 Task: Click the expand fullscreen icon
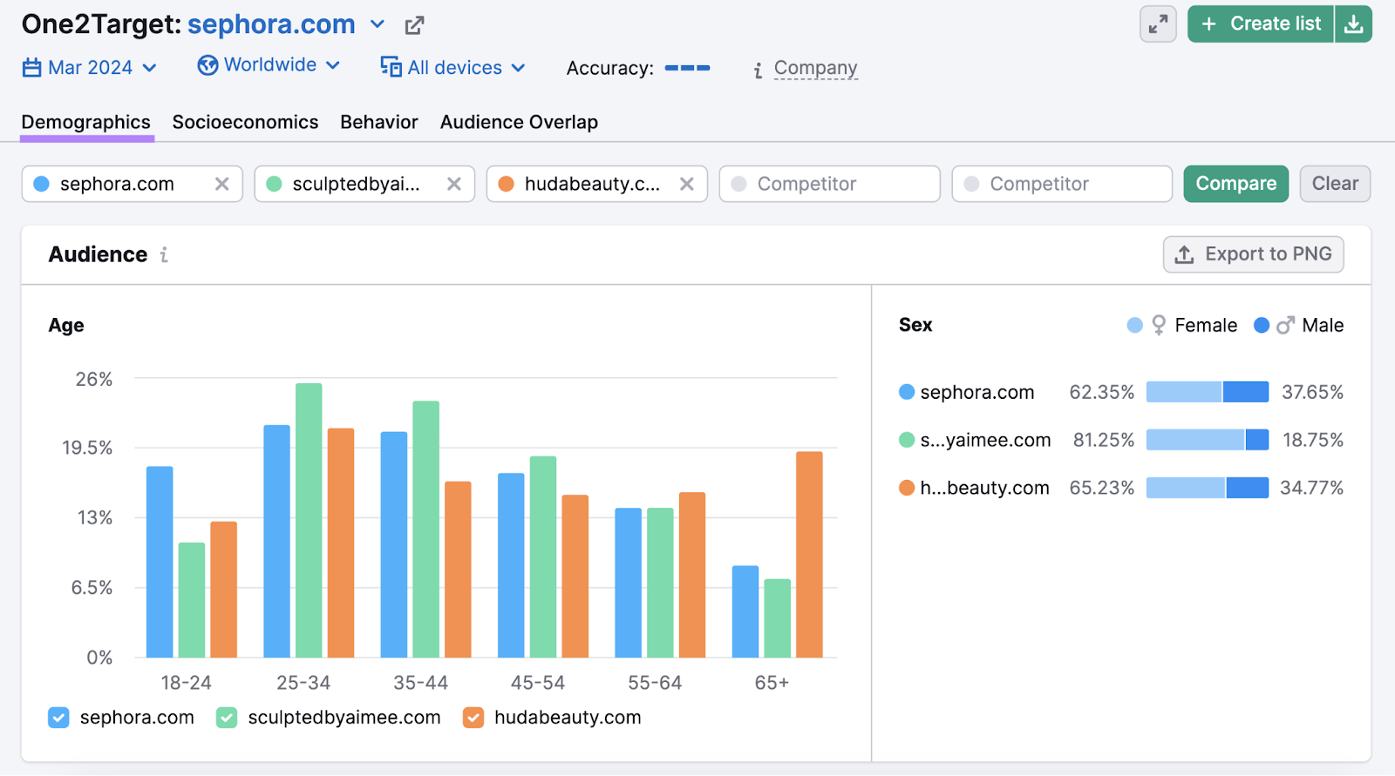pos(1158,24)
